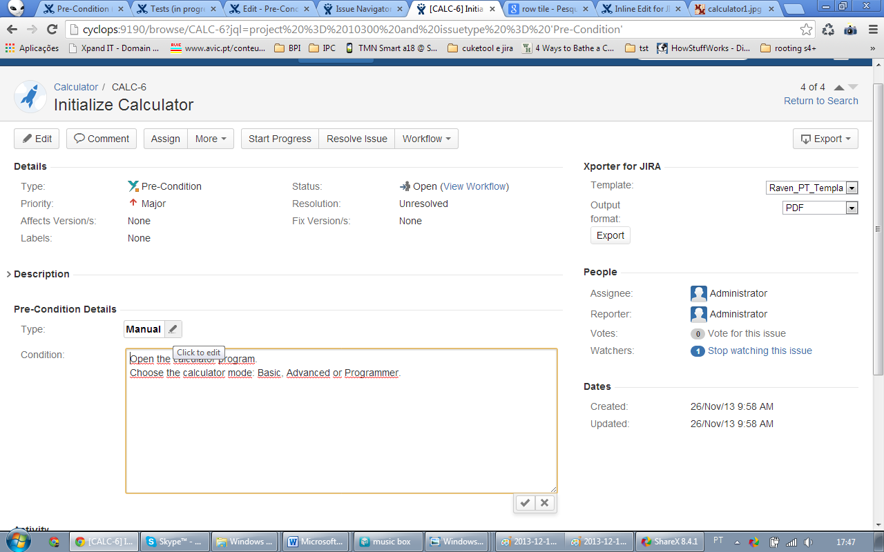Open the Skype taskbar item
This screenshot has width=884, height=552.
[174, 542]
